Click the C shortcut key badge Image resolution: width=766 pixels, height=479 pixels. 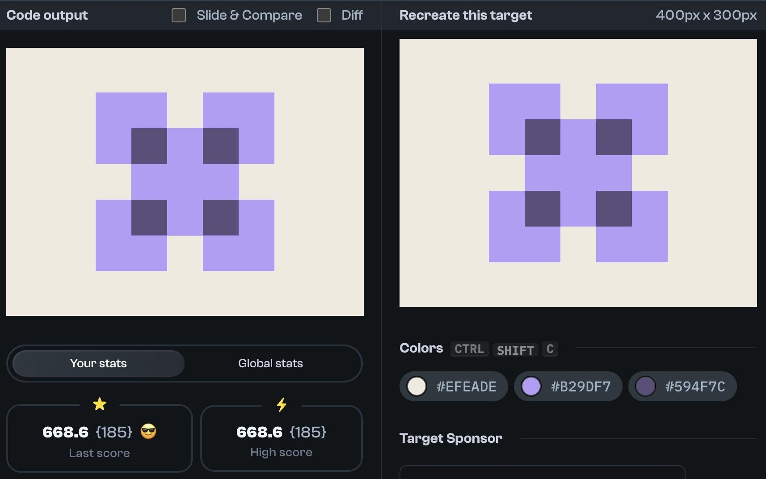pyautogui.click(x=550, y=349)
